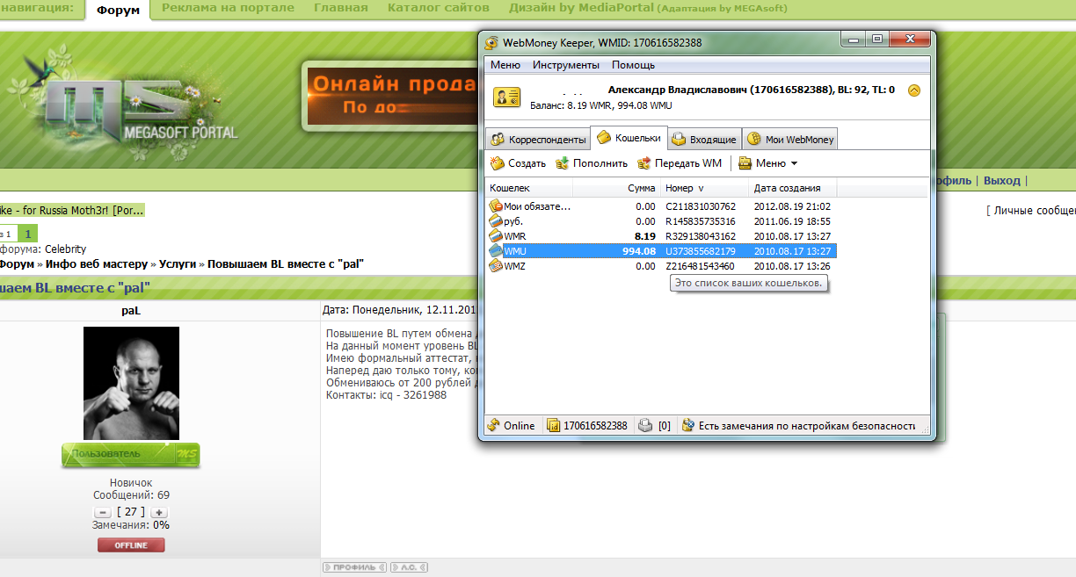Image resolution: width=1076 pixels, height=577 pixels.
Task: Click the WMID 170616582388 status bar icon
Action: click(x=554, y=425)
